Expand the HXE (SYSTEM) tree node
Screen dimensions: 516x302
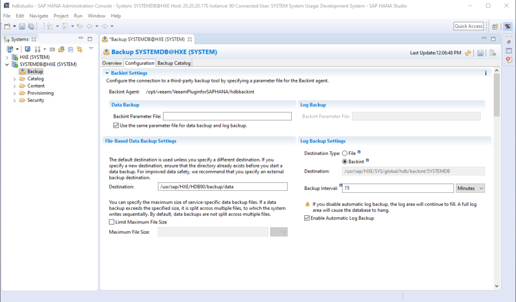pyautogui.click(x=7, y=57)
